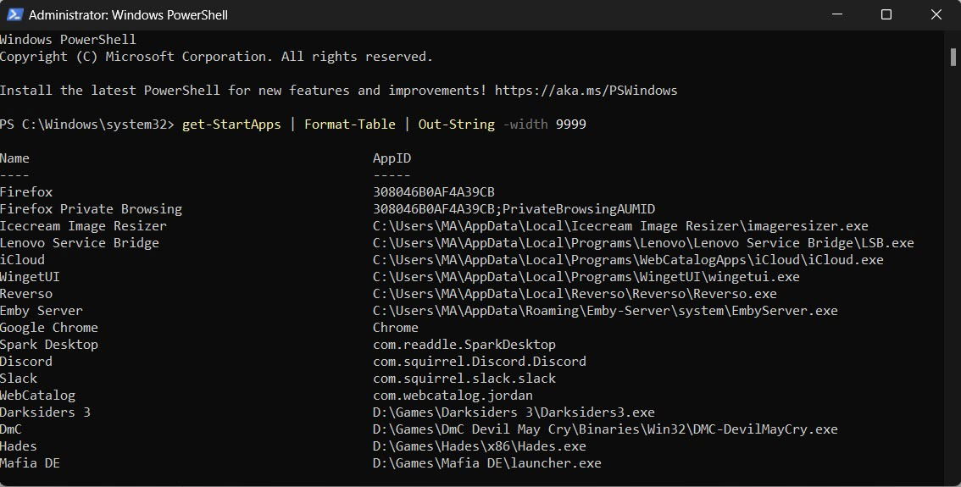
Task: Click the 'Format-Table' command text
Action: point(350,125)
